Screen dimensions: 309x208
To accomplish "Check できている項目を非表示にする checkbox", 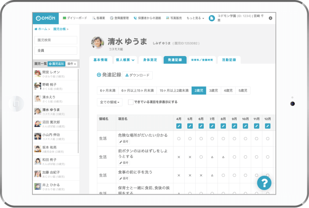I will click(x=130, y=102).
